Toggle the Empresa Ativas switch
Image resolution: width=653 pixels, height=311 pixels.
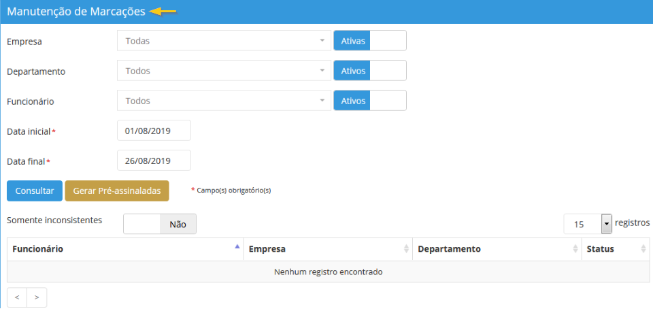[369, 41]
